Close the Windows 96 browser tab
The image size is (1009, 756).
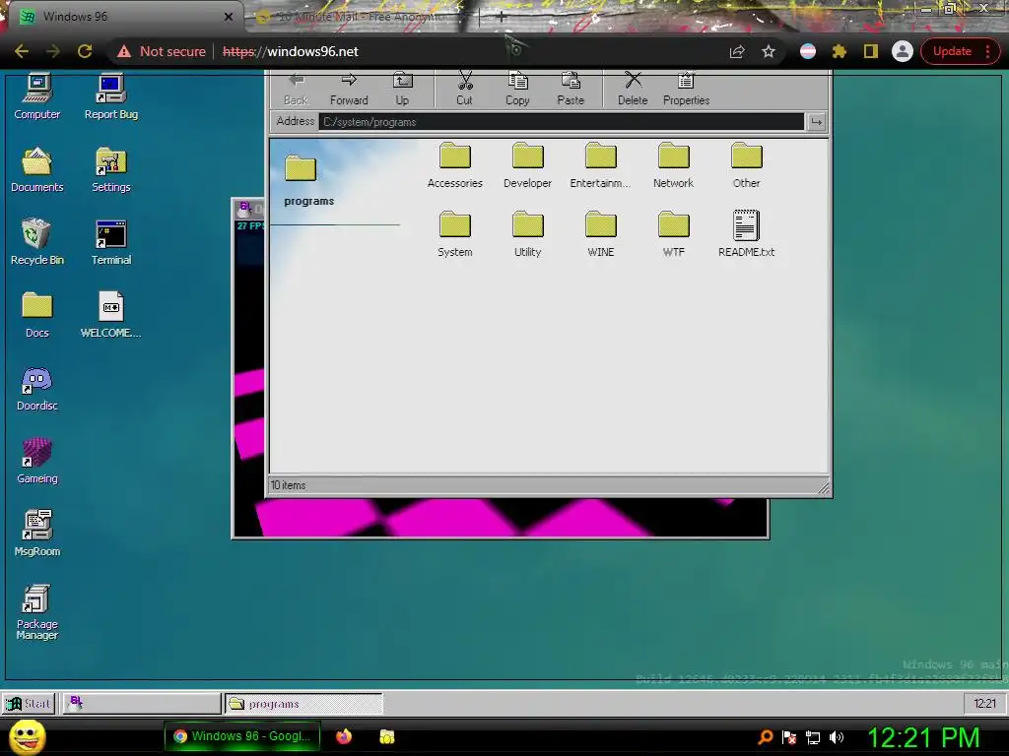(228, 17)
